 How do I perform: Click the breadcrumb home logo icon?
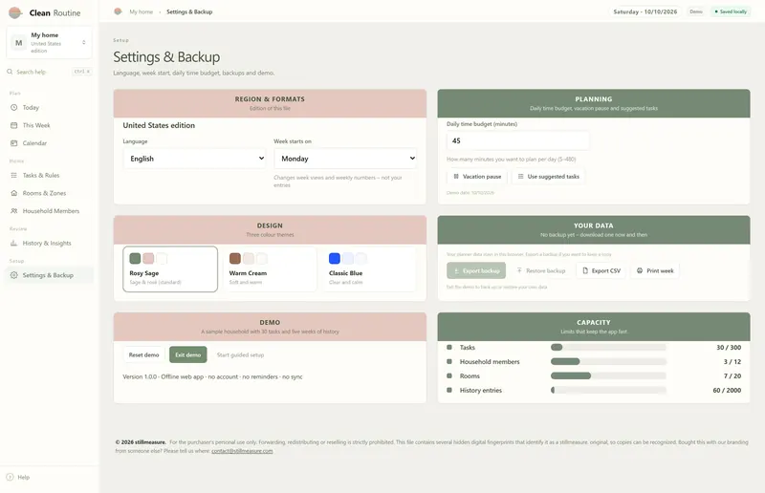(x=118, y=11)
